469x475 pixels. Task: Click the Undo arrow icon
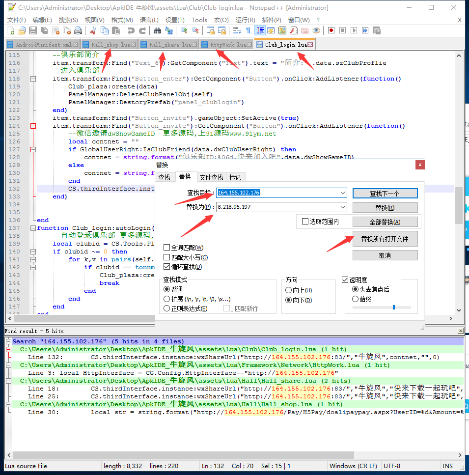coord(131,30)
